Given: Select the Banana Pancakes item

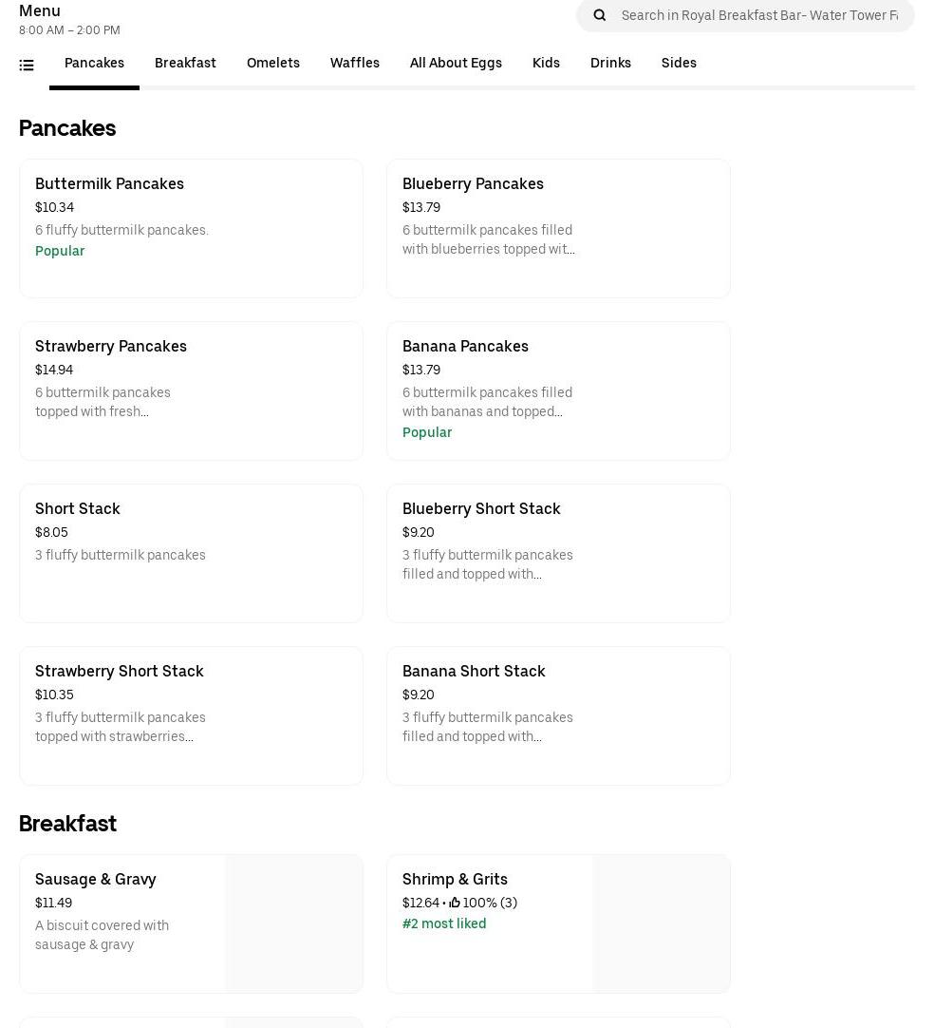Looking at the screenshot, I should pyautogui.click(x=558, y=390).
